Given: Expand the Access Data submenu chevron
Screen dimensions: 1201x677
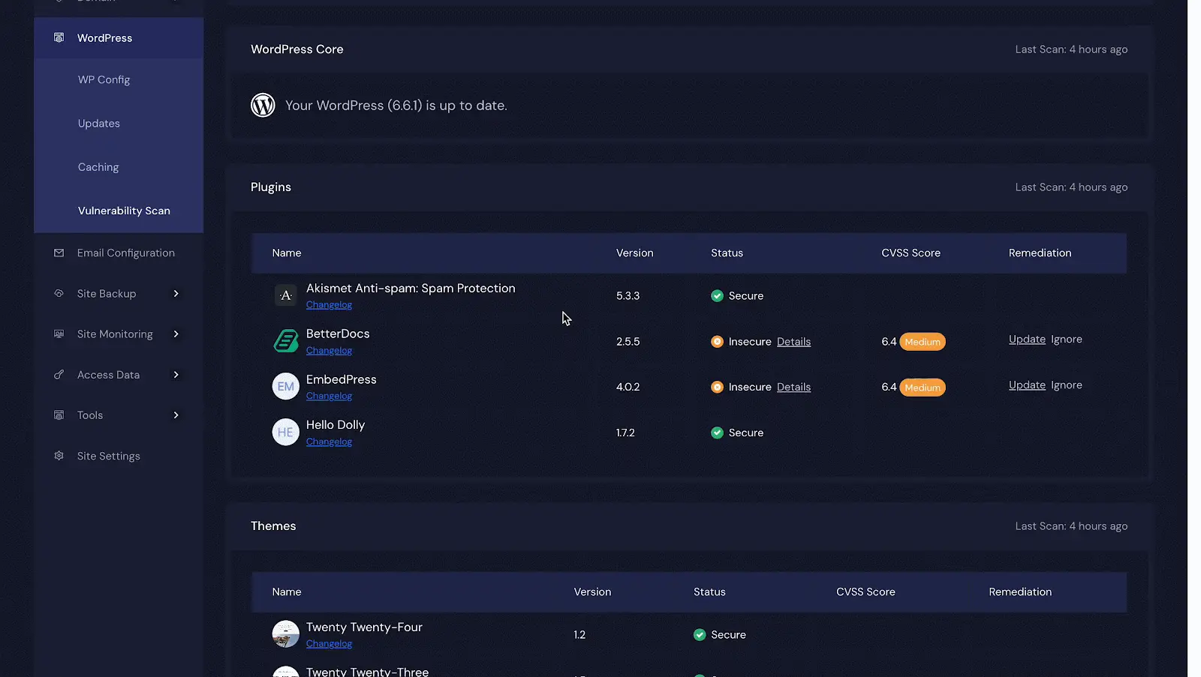Looking at the screenshot, I should point(176,374).
